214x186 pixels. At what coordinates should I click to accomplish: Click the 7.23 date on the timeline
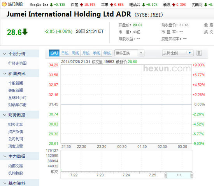tap(100, 175)
